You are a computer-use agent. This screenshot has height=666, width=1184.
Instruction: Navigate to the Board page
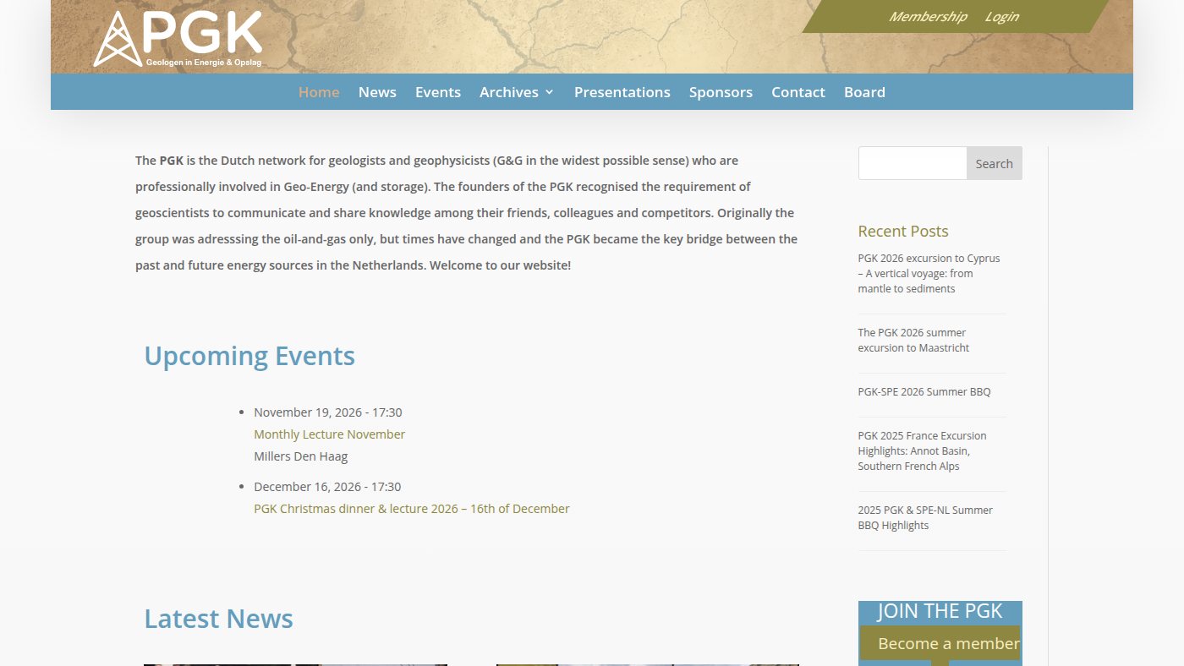(864, 92)
